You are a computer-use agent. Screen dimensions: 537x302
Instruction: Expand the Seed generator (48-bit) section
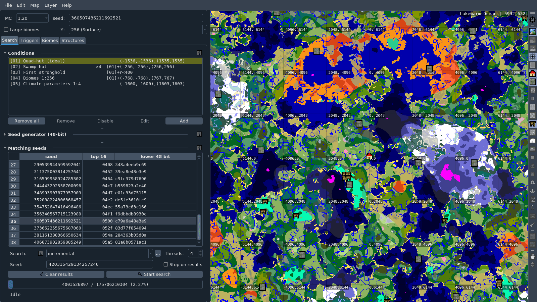tap(5, 134)
